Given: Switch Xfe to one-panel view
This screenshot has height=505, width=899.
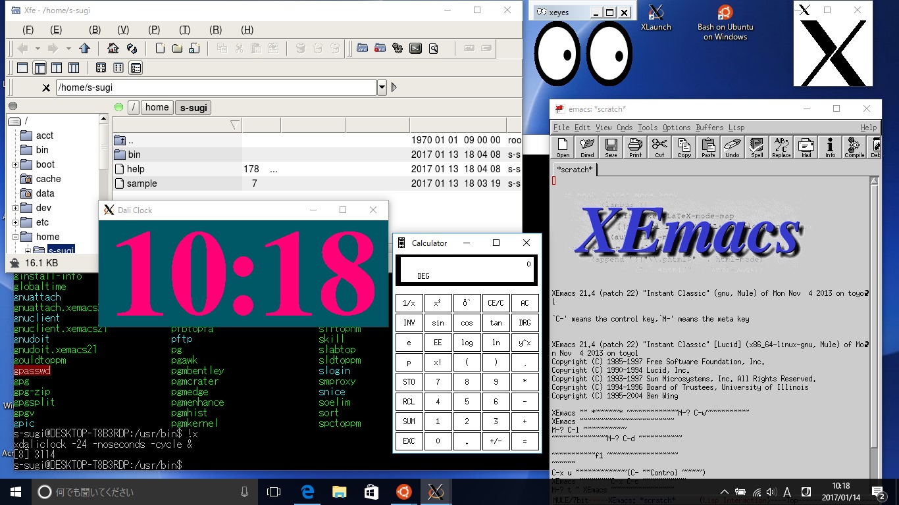Looking at the screenshot, I should (x=22, y=68).
